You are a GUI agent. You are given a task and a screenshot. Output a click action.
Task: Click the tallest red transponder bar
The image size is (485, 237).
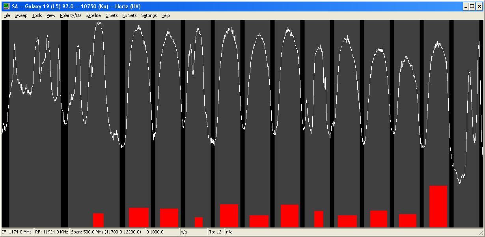[x=438, y=206]
